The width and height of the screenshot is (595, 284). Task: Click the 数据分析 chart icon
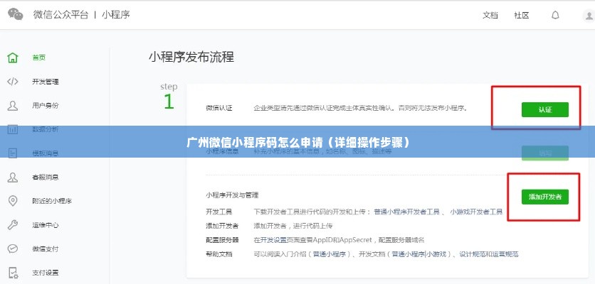tap(13, 129)
